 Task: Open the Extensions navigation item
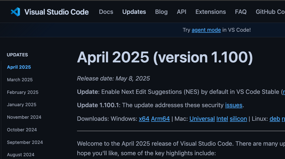(x=211, y=12)
